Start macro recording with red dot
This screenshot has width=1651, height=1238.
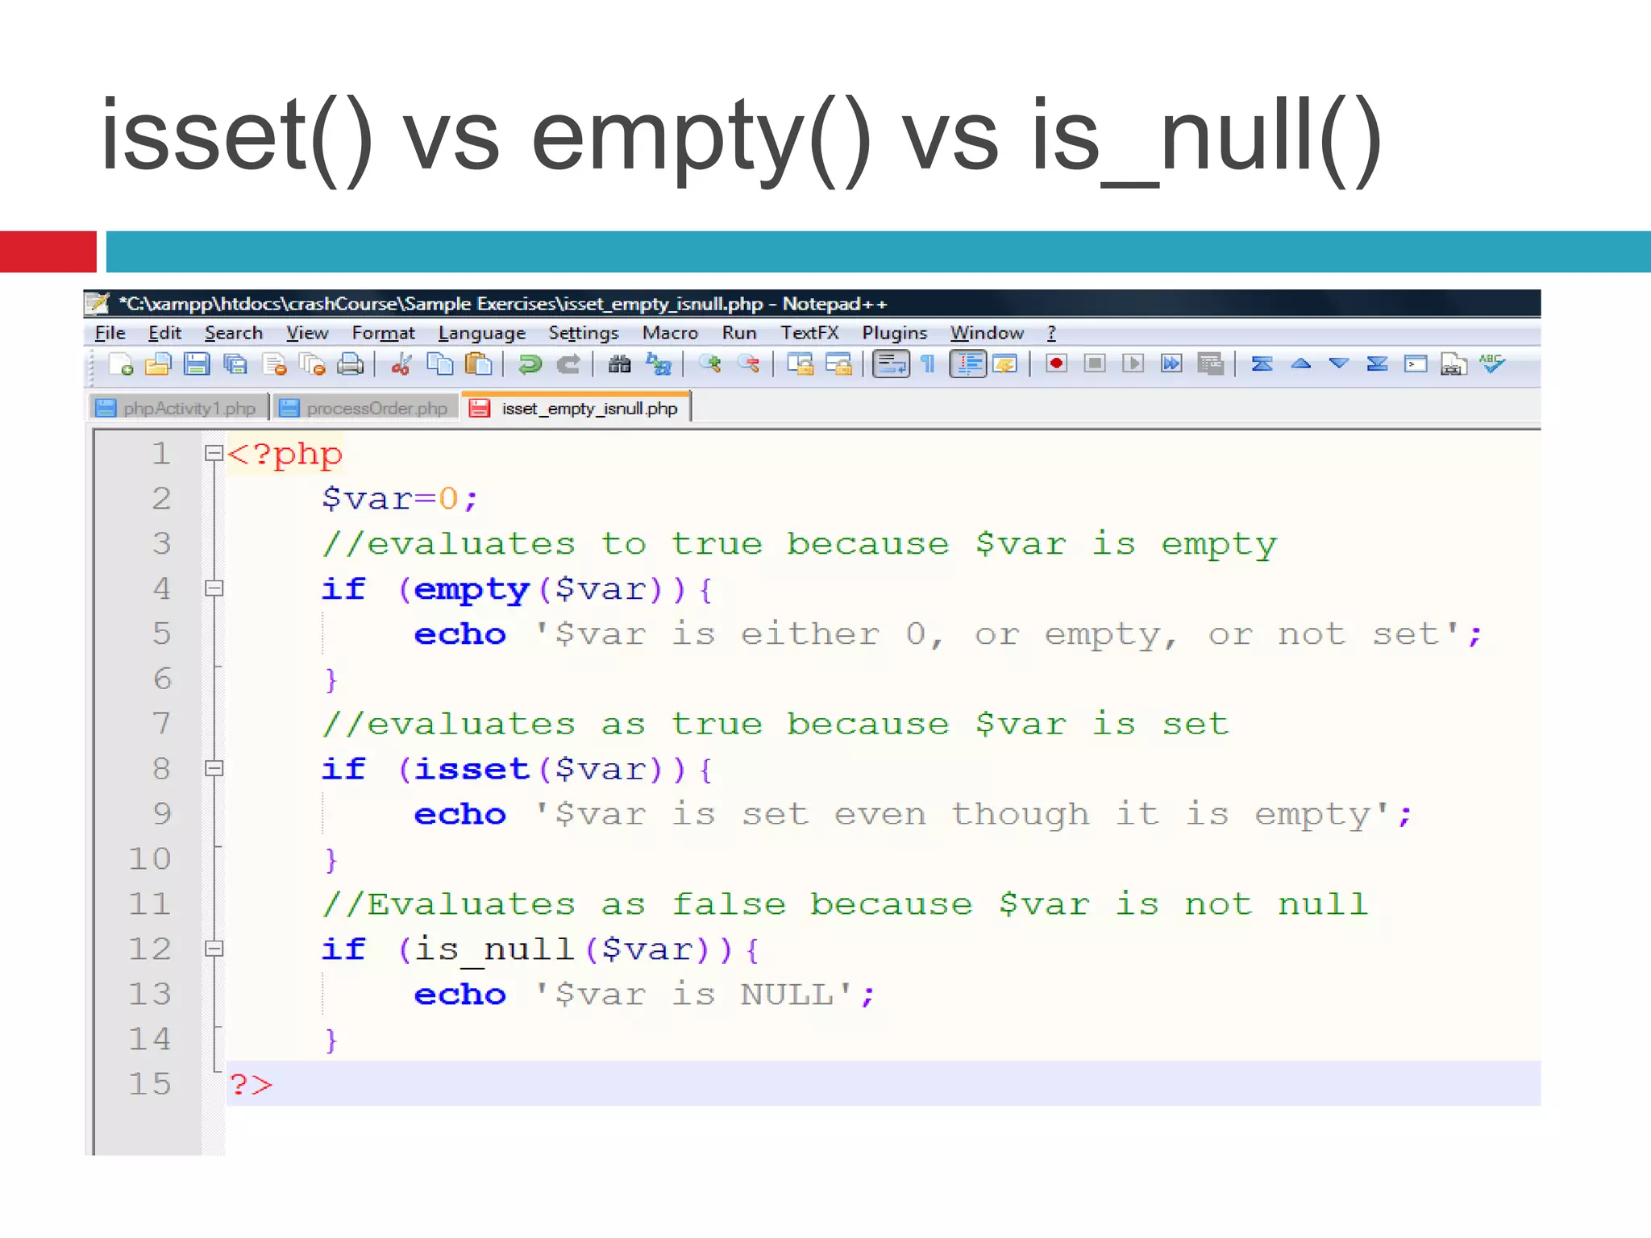(x=1056, y=364)
